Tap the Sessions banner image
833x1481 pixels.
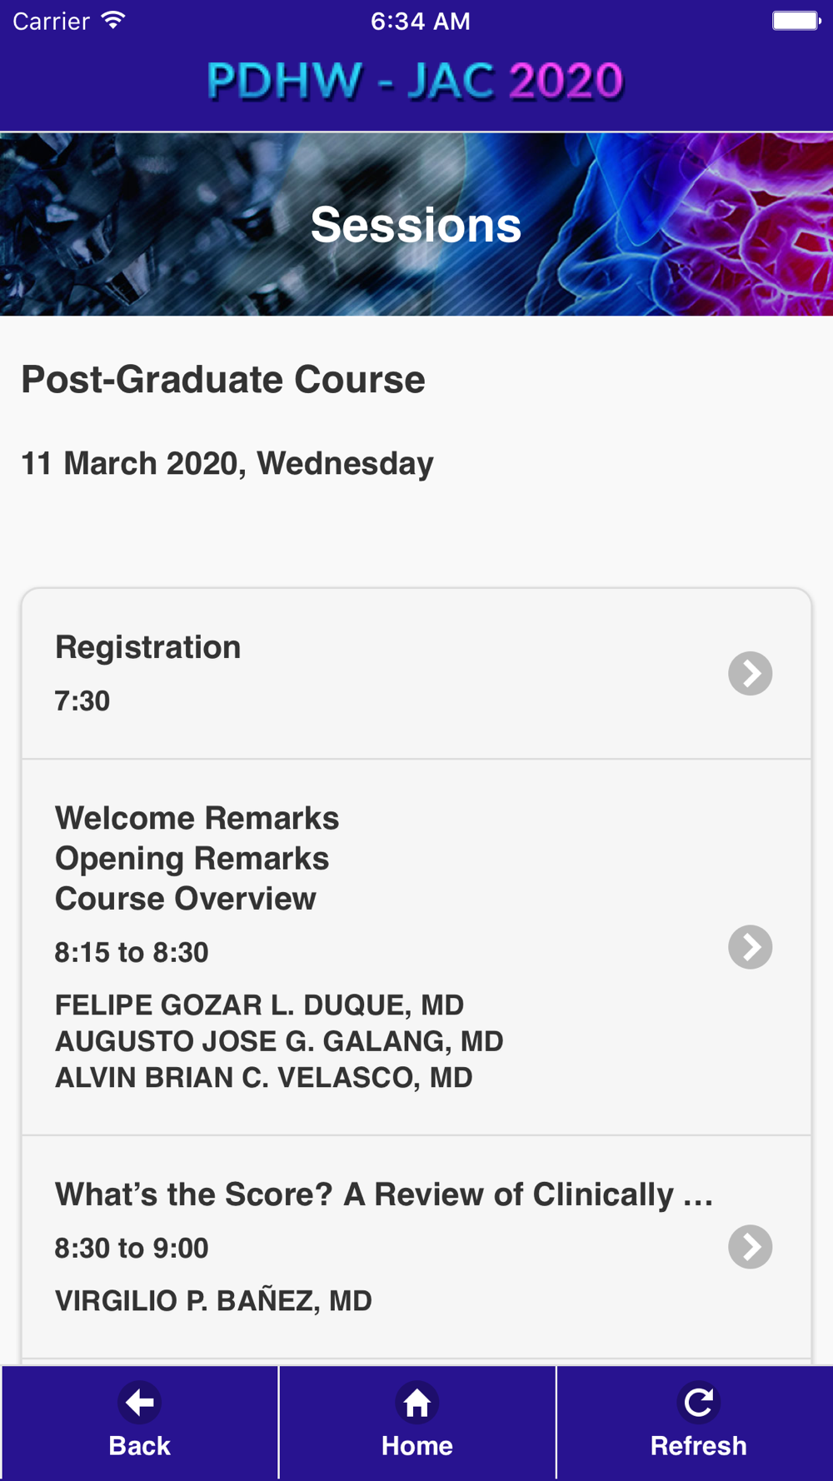pos(416,224)
